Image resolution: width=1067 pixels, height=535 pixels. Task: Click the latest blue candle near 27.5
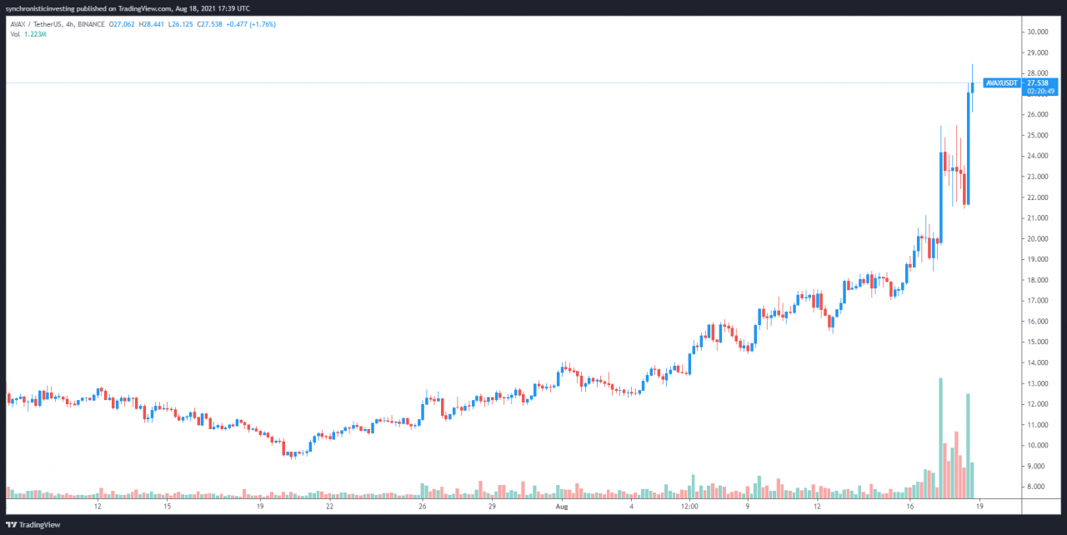(x=973, y=87)
